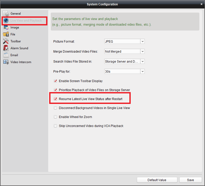Select the Video Intercom menu label
205x186 pixels.
21,62
